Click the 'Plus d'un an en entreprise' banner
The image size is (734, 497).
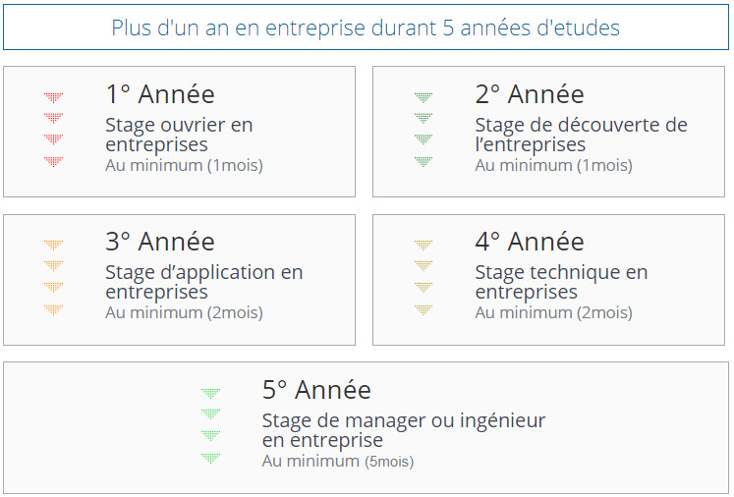click(366, 28)
